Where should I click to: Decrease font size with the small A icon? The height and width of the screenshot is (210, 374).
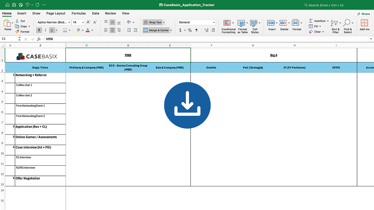click(95, 22)
